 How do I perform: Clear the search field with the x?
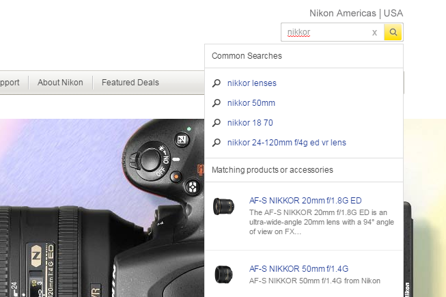click(x=374, y=32)
